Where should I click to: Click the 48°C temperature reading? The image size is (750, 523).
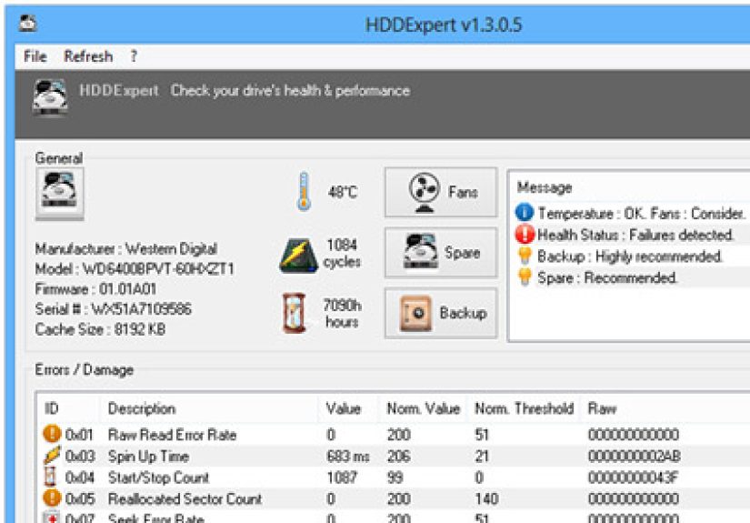(x=343, y=192)
